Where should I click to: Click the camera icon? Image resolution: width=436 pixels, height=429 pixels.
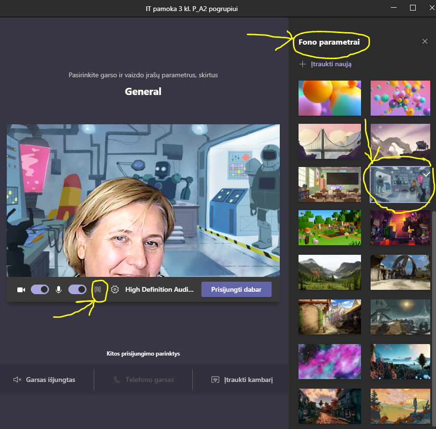[x=21, y=290]
